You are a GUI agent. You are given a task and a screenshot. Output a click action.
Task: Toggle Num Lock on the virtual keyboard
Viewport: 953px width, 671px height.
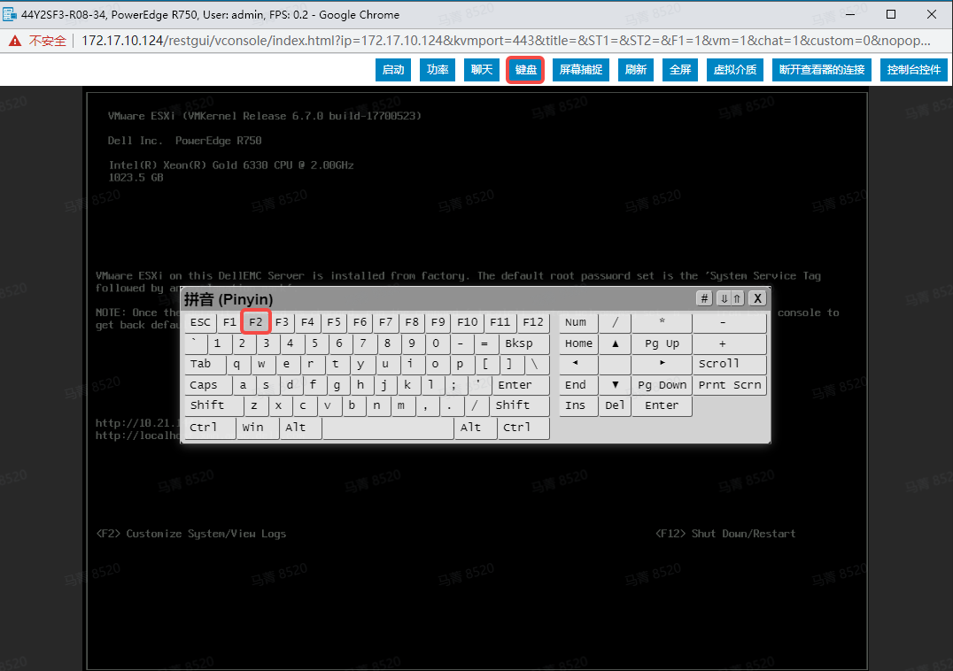(x=576, y=322)
